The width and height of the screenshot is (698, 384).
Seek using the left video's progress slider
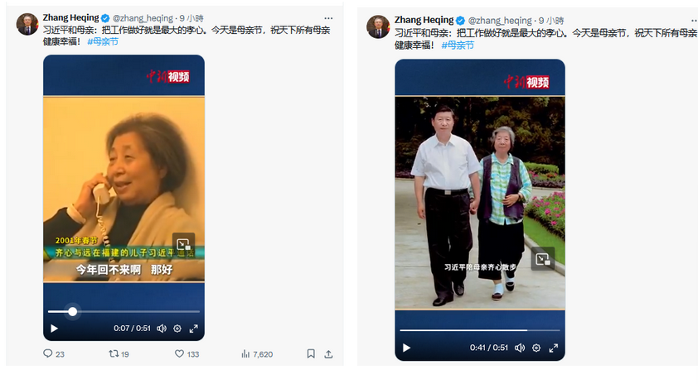pos(124,311)
